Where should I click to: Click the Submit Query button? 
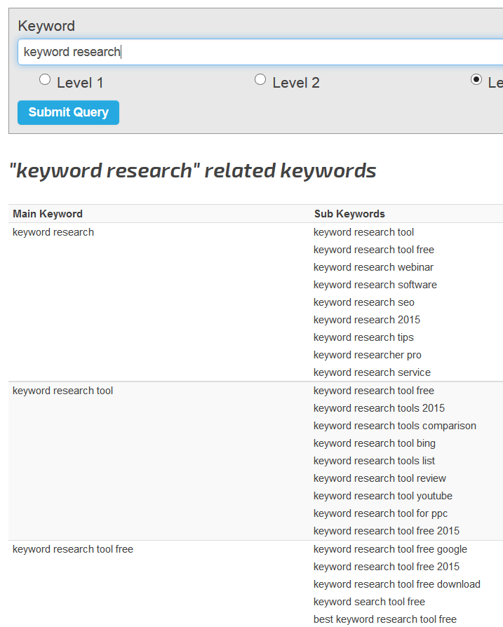click(68, 112)
